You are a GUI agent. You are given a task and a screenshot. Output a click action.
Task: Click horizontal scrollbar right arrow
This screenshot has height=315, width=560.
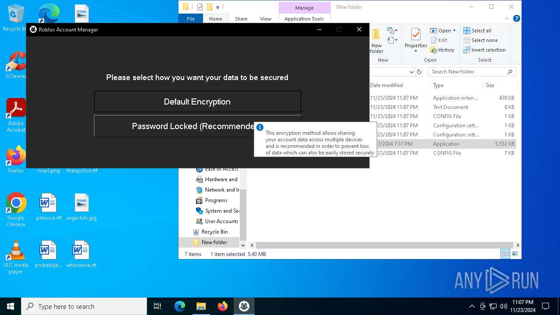click(518, 245)
